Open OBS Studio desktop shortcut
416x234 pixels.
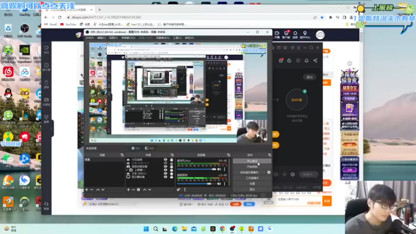coord(24,31)
